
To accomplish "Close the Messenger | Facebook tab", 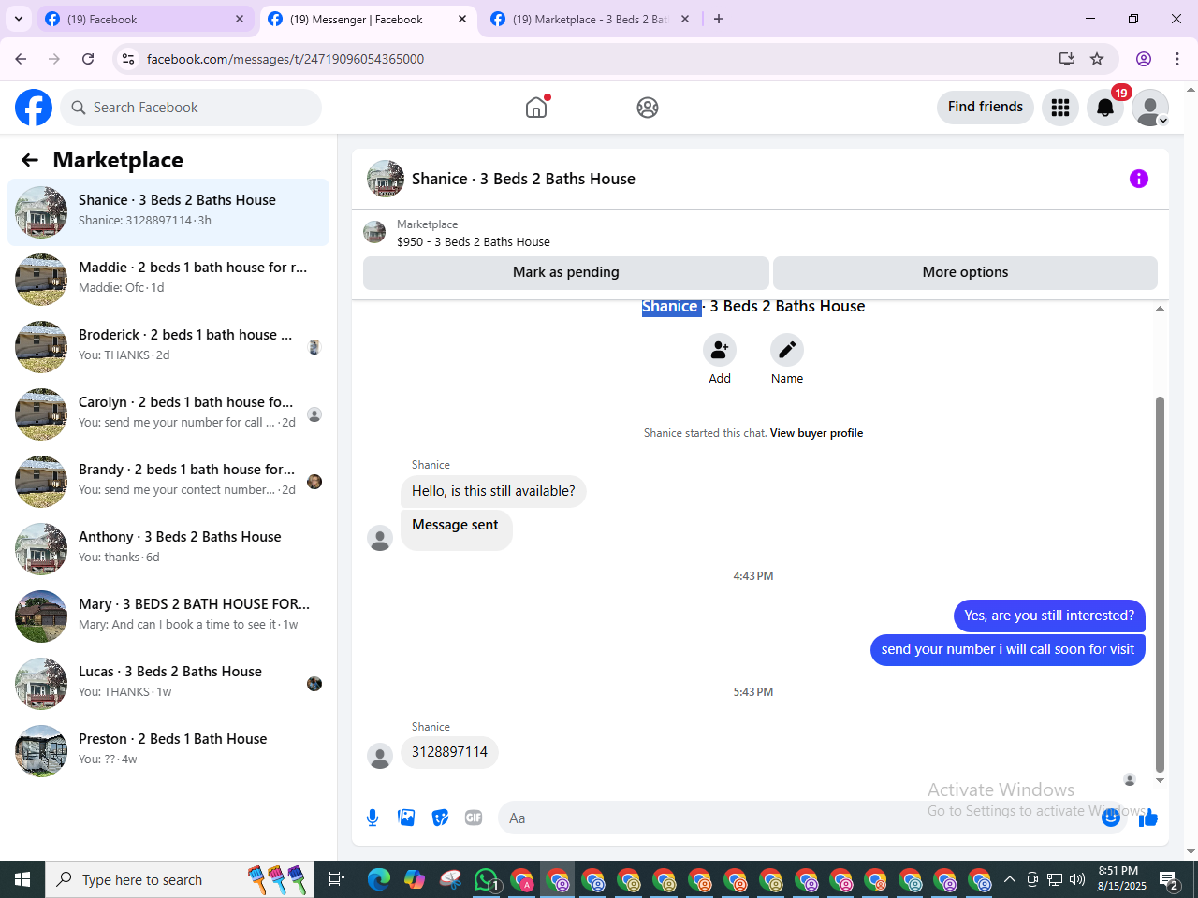I will (x=462, y=19).
